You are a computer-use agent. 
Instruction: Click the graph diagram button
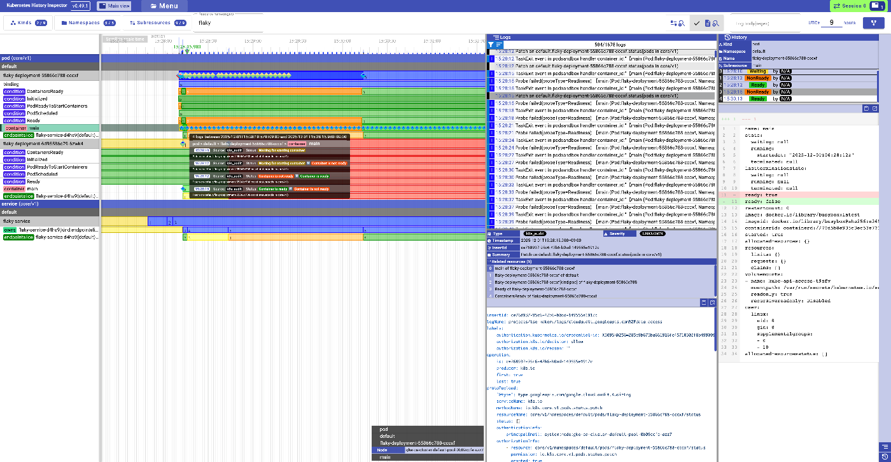point(873,23)
